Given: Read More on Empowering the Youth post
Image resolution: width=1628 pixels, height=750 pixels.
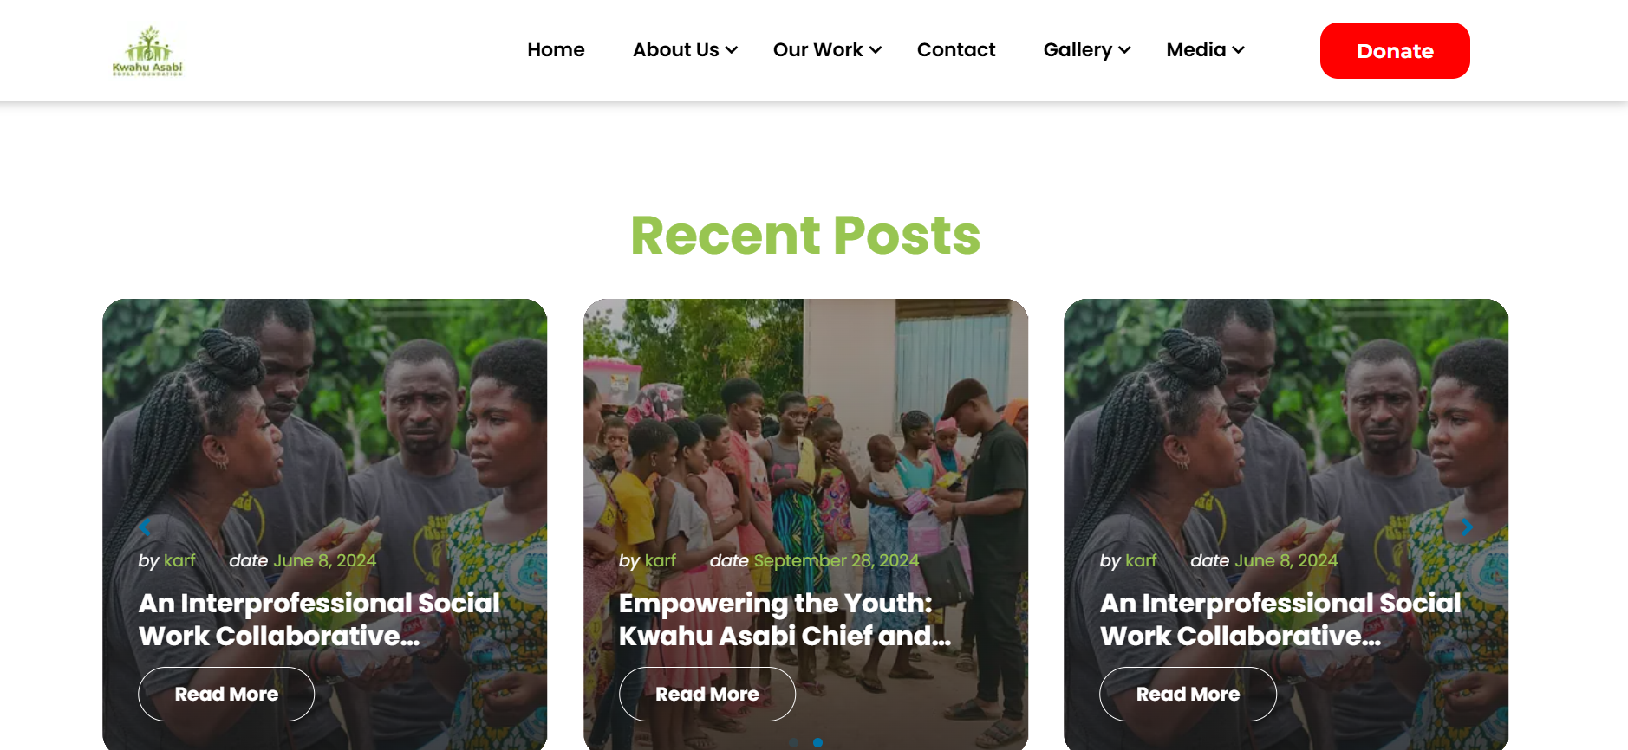Looking at the screenshot, I should 707,694.
